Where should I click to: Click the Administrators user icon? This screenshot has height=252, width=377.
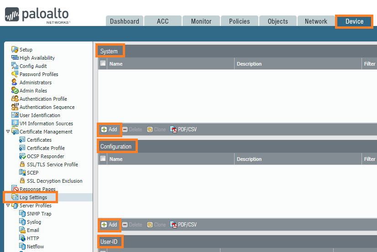(x=15, y=82)
